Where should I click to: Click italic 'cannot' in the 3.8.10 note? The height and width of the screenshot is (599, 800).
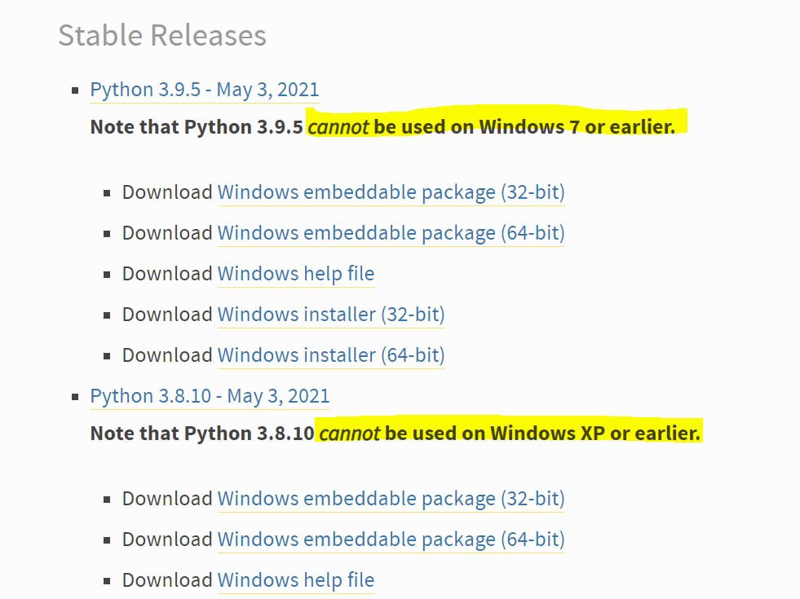[349, 433]
